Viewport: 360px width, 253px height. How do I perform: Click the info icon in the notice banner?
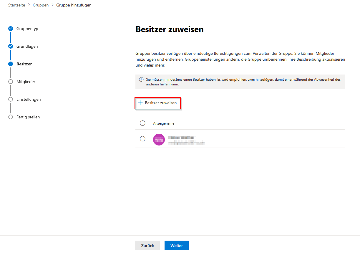coord(141,80)
